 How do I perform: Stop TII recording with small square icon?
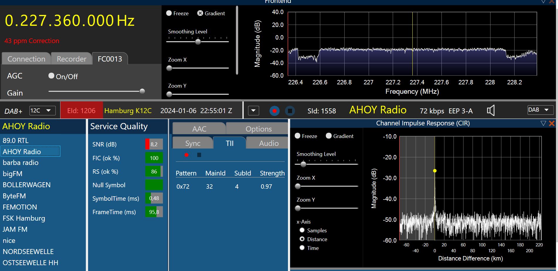(199, 155)
